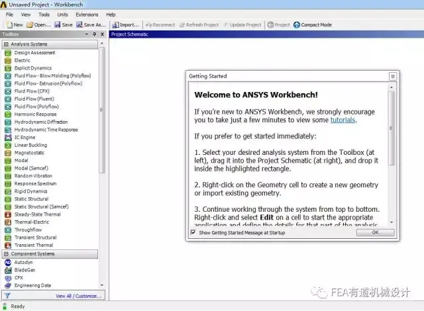Viewport: 424px width, 311px height.
Task: Click the Engineering Data icon
Action: [8, 285]
